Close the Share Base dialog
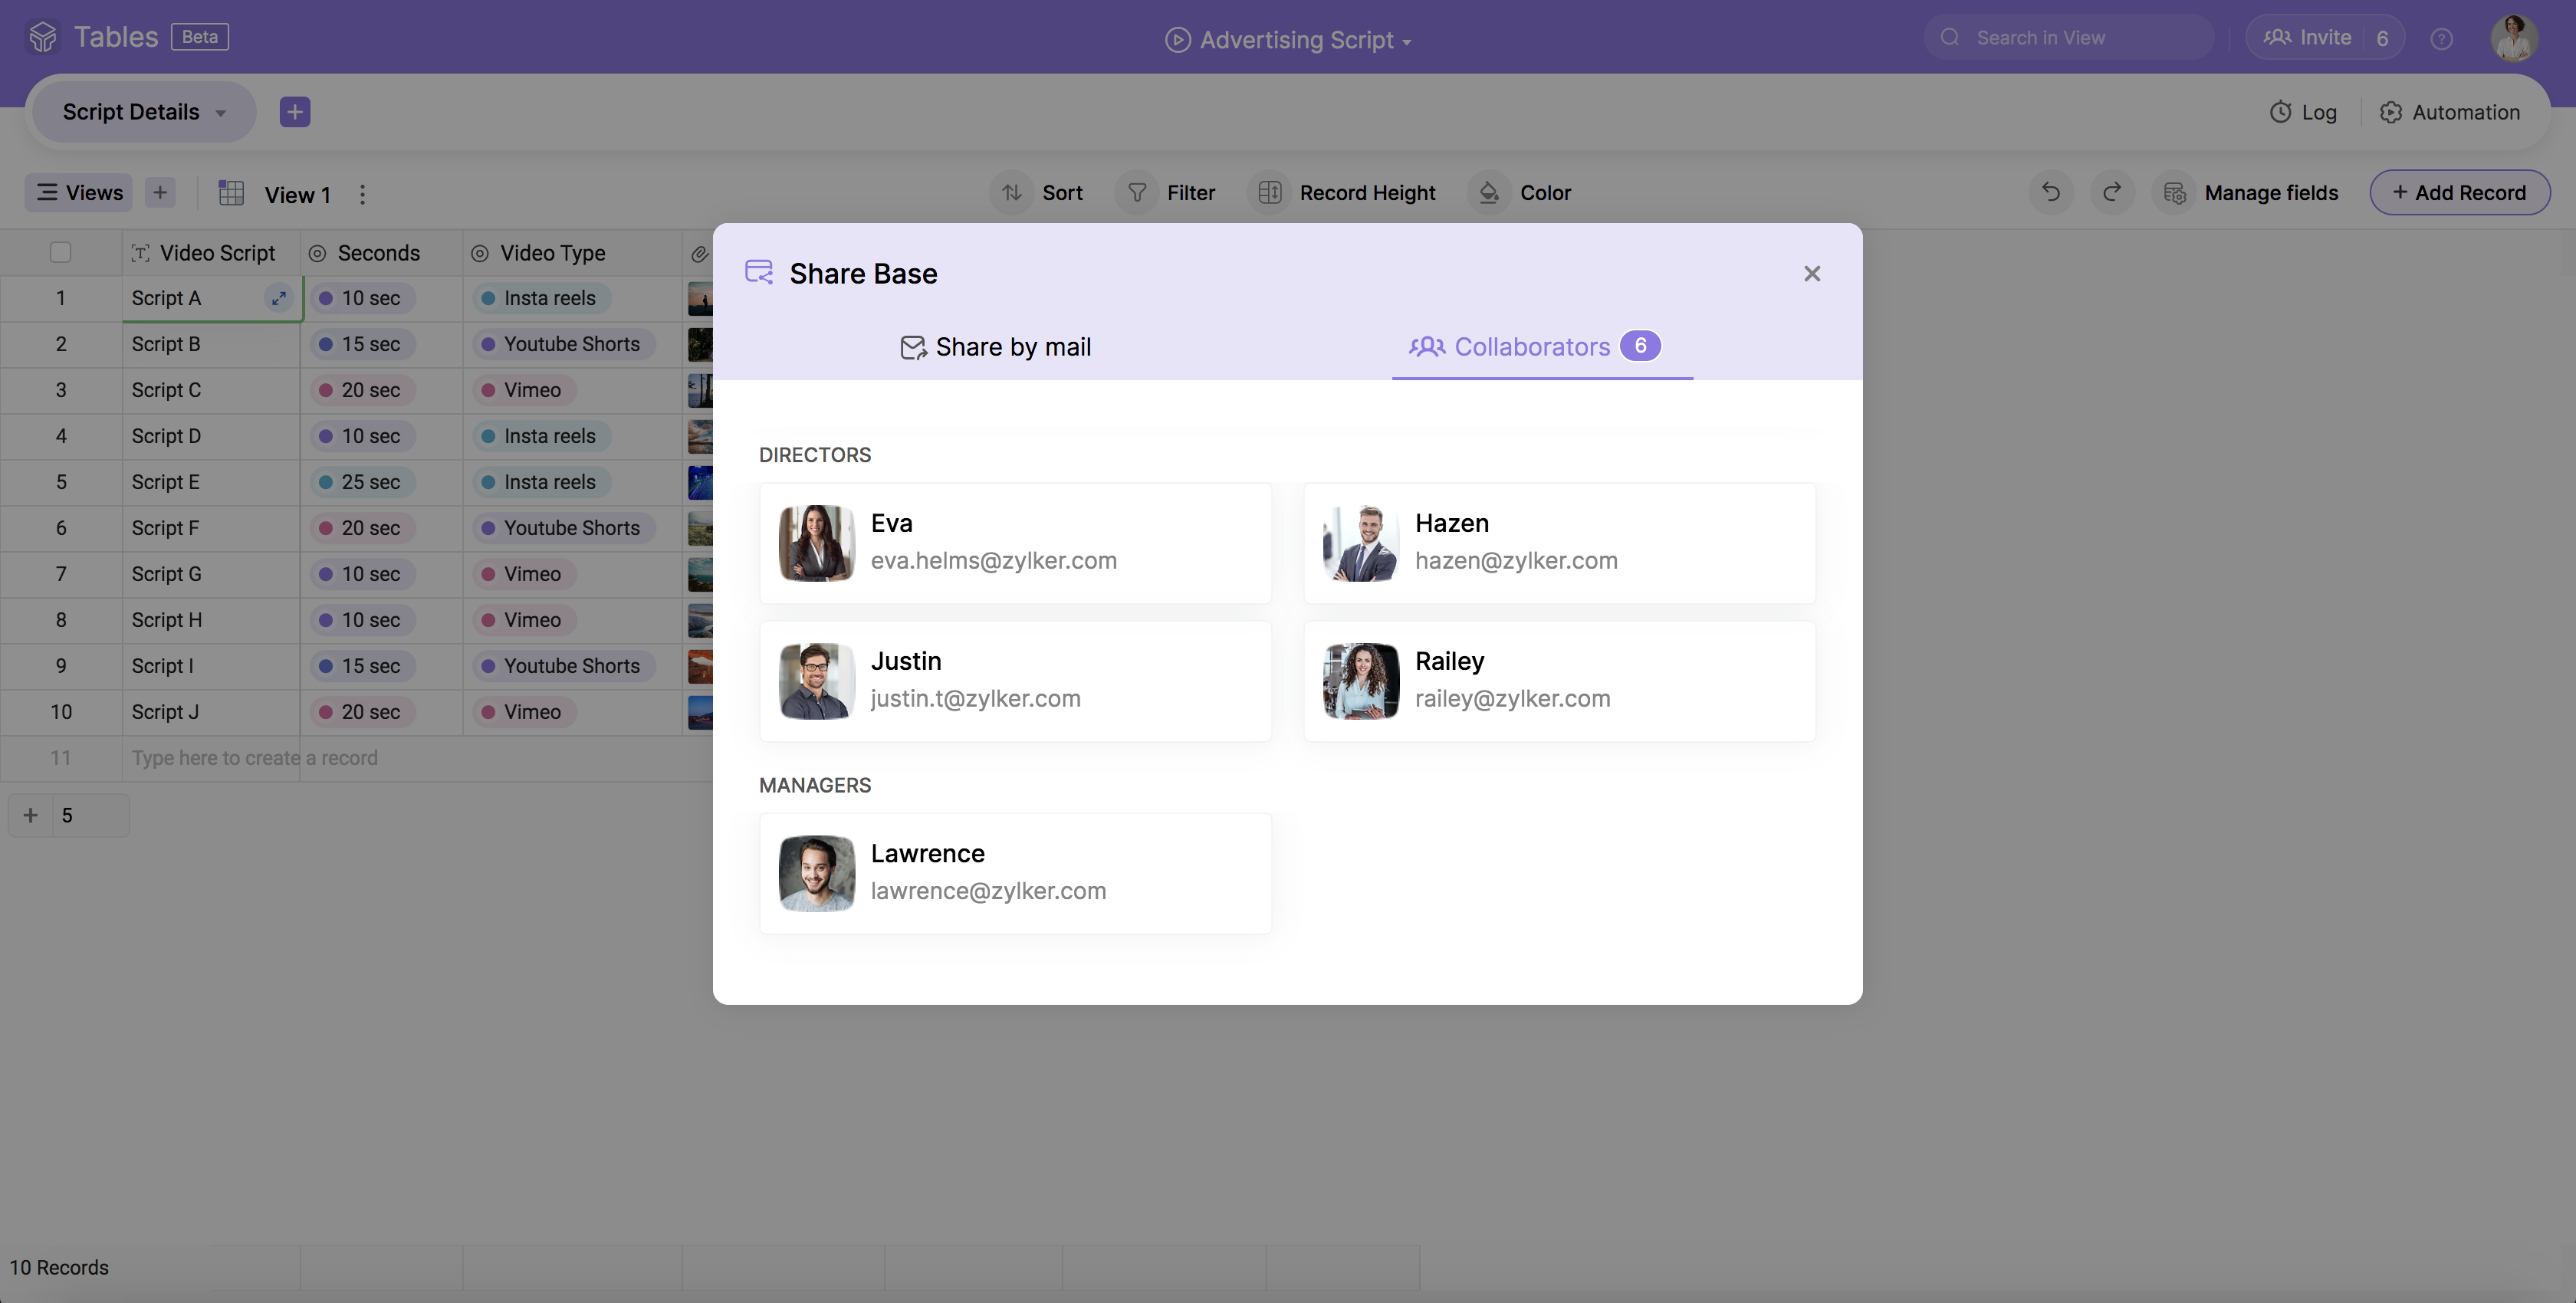2576x1303 pixels. point(1812,273)
